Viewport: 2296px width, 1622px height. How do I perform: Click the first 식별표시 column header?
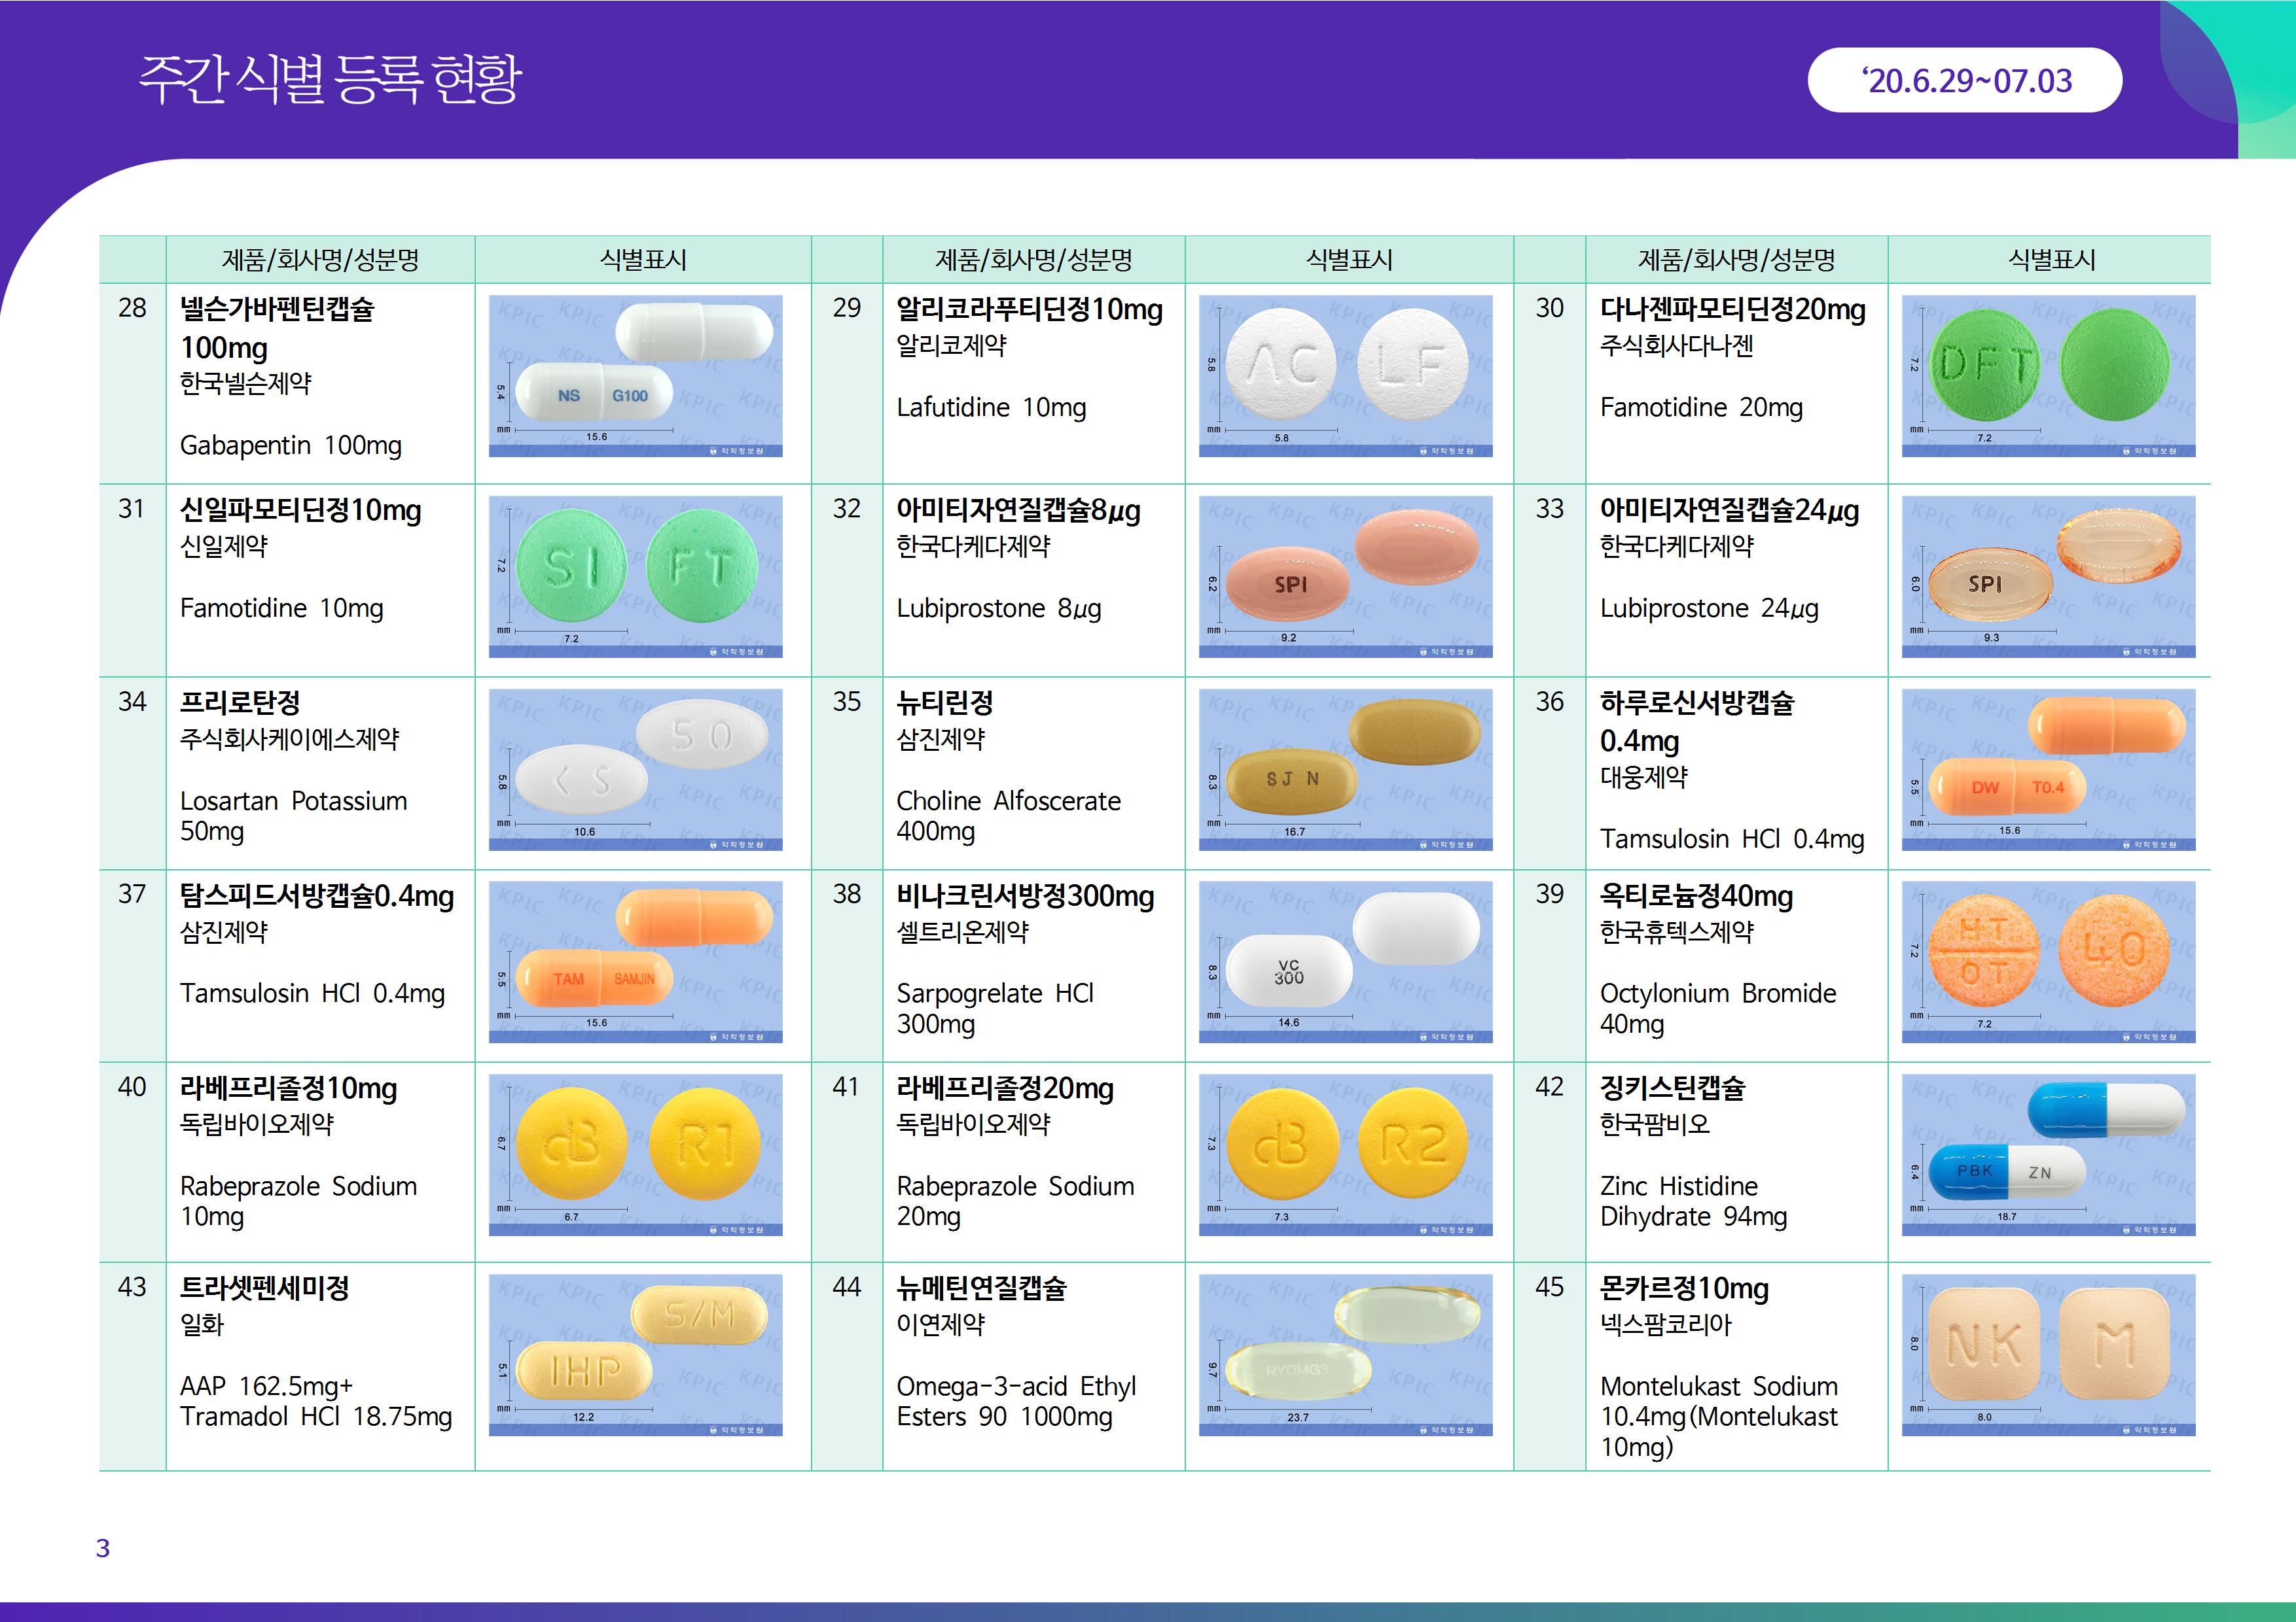tap(643, 260)
